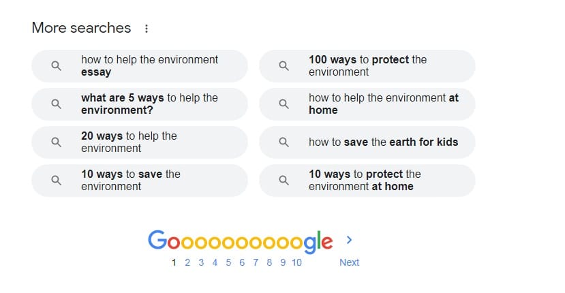This screenshot has height=293, width=565.
Task: Click magnifier icon beside 'what are 5 ways'
Action: coord(56,104)
